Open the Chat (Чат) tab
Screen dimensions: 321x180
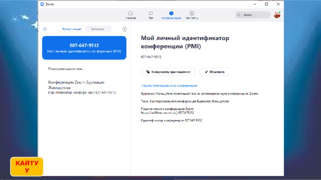(151, 15)
